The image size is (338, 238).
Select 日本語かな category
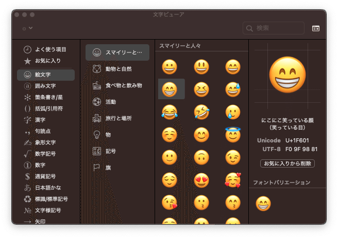46,188
